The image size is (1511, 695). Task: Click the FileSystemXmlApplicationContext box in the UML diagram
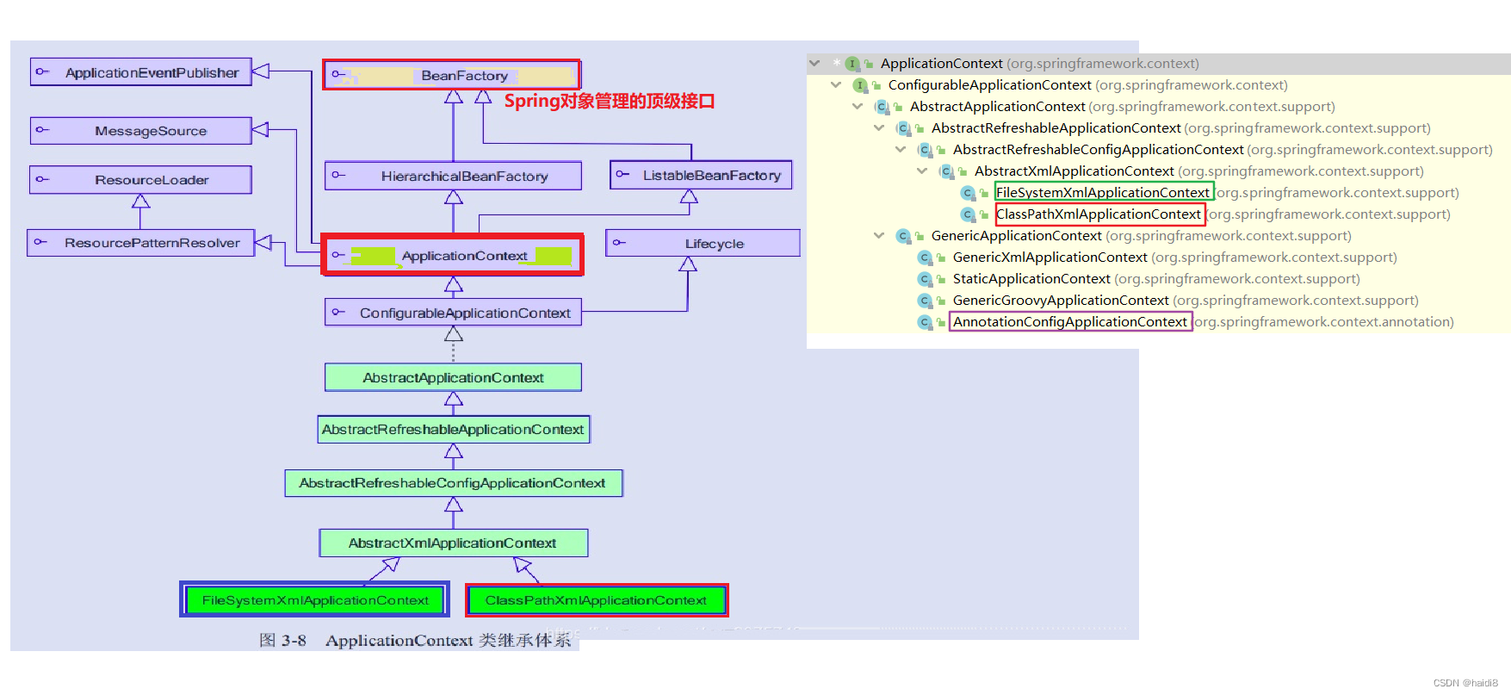click(315, 599)
